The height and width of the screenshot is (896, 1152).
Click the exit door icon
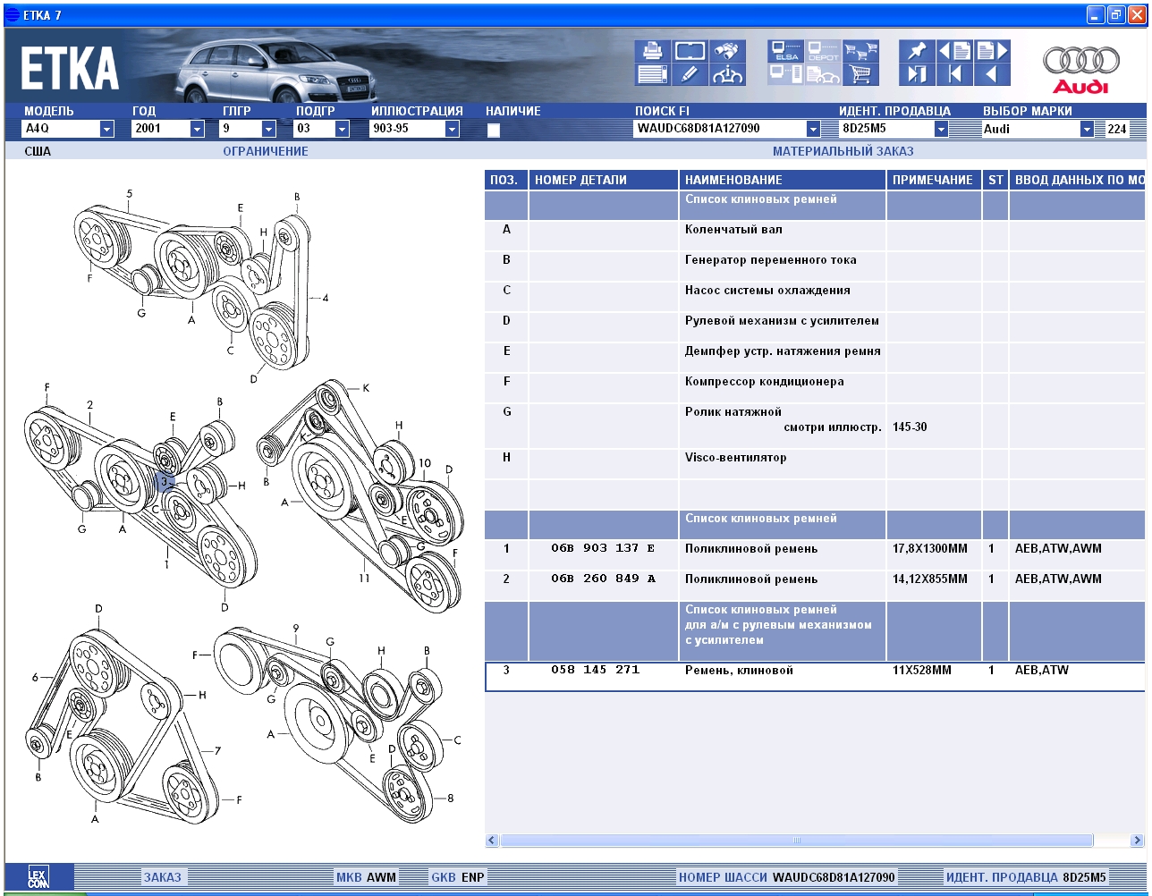(917, 74)
